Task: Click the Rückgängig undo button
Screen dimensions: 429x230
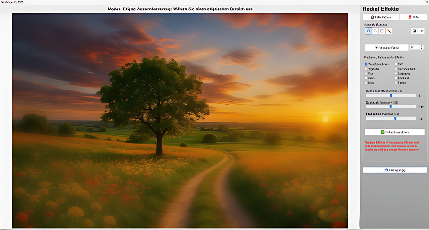Action: click(395, 170)
